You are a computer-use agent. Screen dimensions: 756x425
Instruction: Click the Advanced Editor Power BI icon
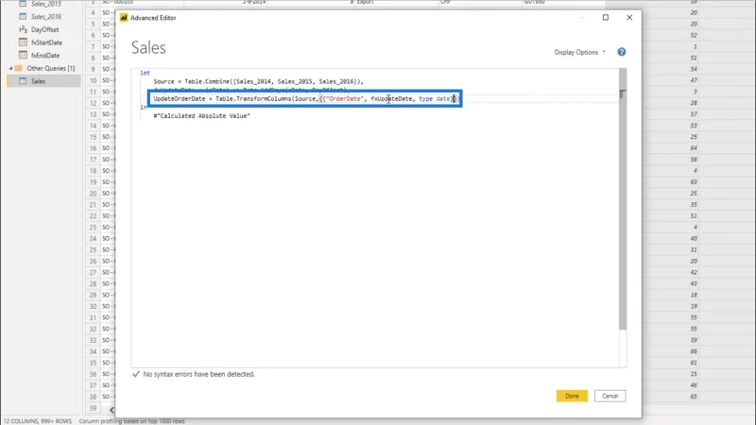point(124,17)
